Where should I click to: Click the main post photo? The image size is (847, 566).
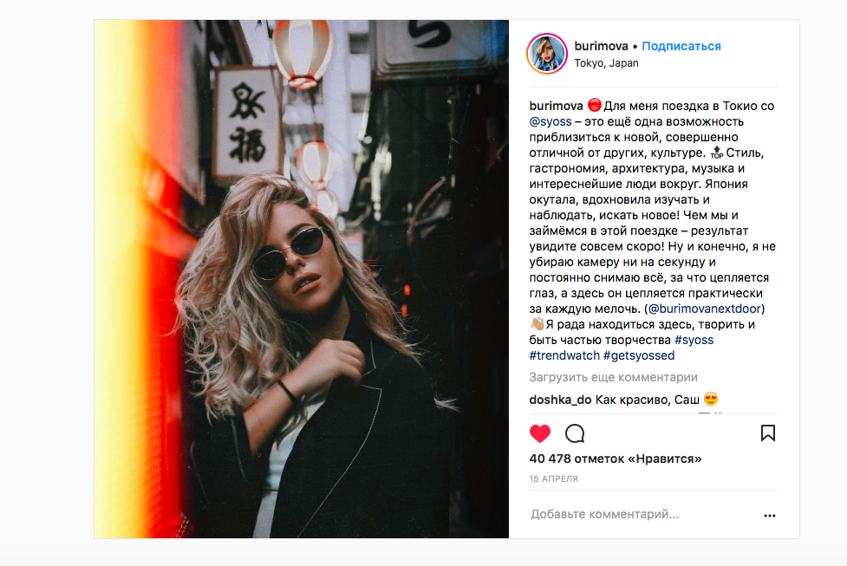click(302, 279)
